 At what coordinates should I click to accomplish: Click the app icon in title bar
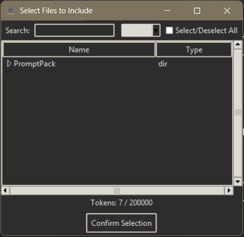(x=11, y=11)
